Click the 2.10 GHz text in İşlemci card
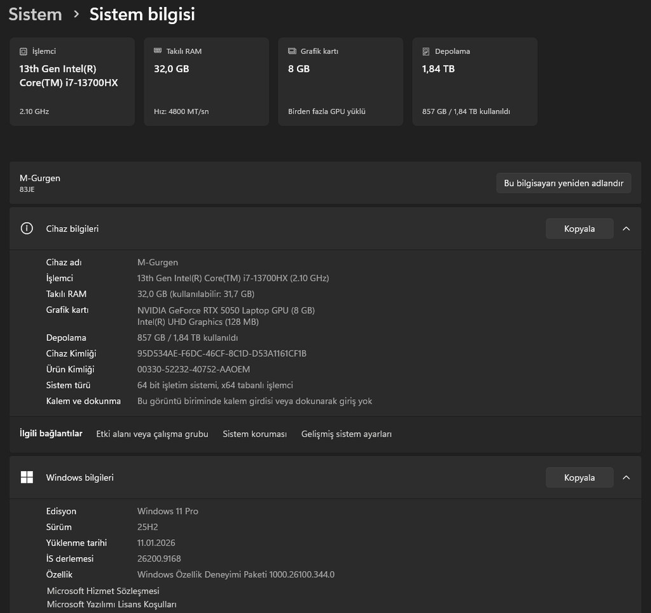 (x=34, y=111)
